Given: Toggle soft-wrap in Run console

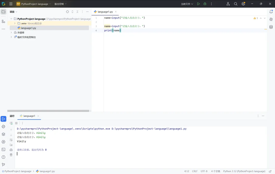Looking at the screenshot, I should 11,140.
